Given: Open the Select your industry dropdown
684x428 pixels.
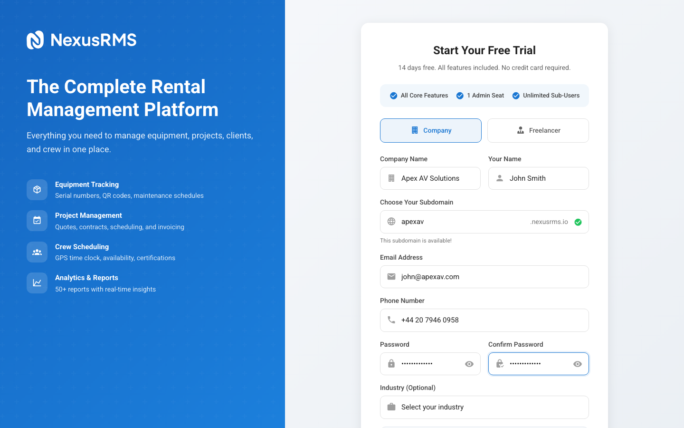Looking at the screenshot, I should (x=484, y=407).
